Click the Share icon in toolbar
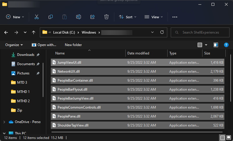Screen dimensions: 233x141 [x=93, y=17]
